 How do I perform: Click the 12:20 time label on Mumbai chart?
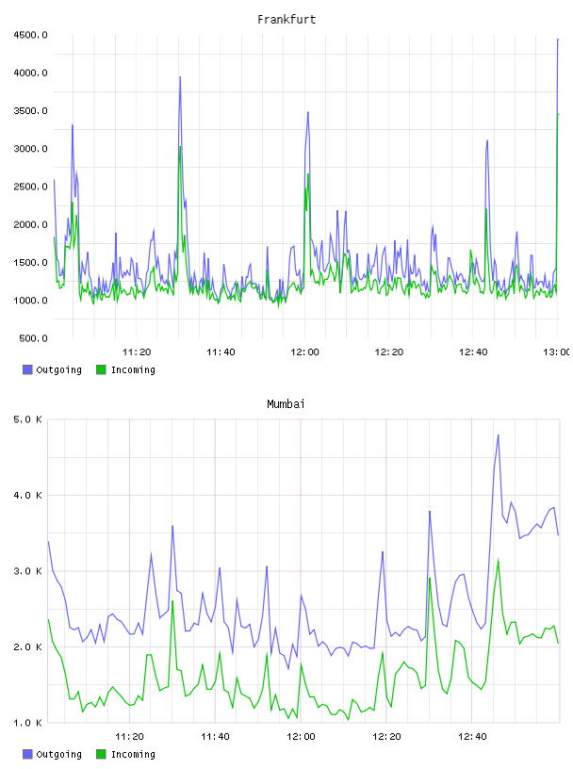coord(386,737)
